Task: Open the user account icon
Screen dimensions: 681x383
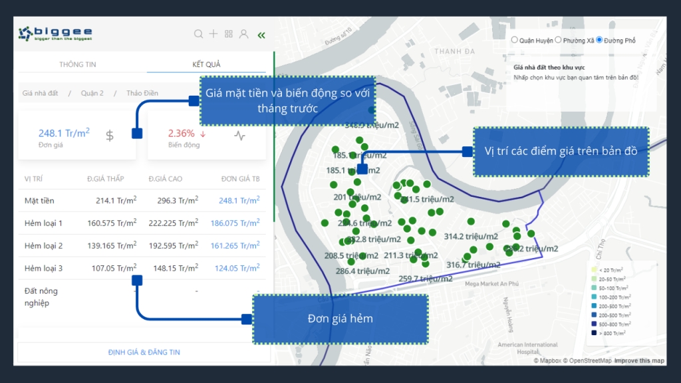Action: point(244,34)
